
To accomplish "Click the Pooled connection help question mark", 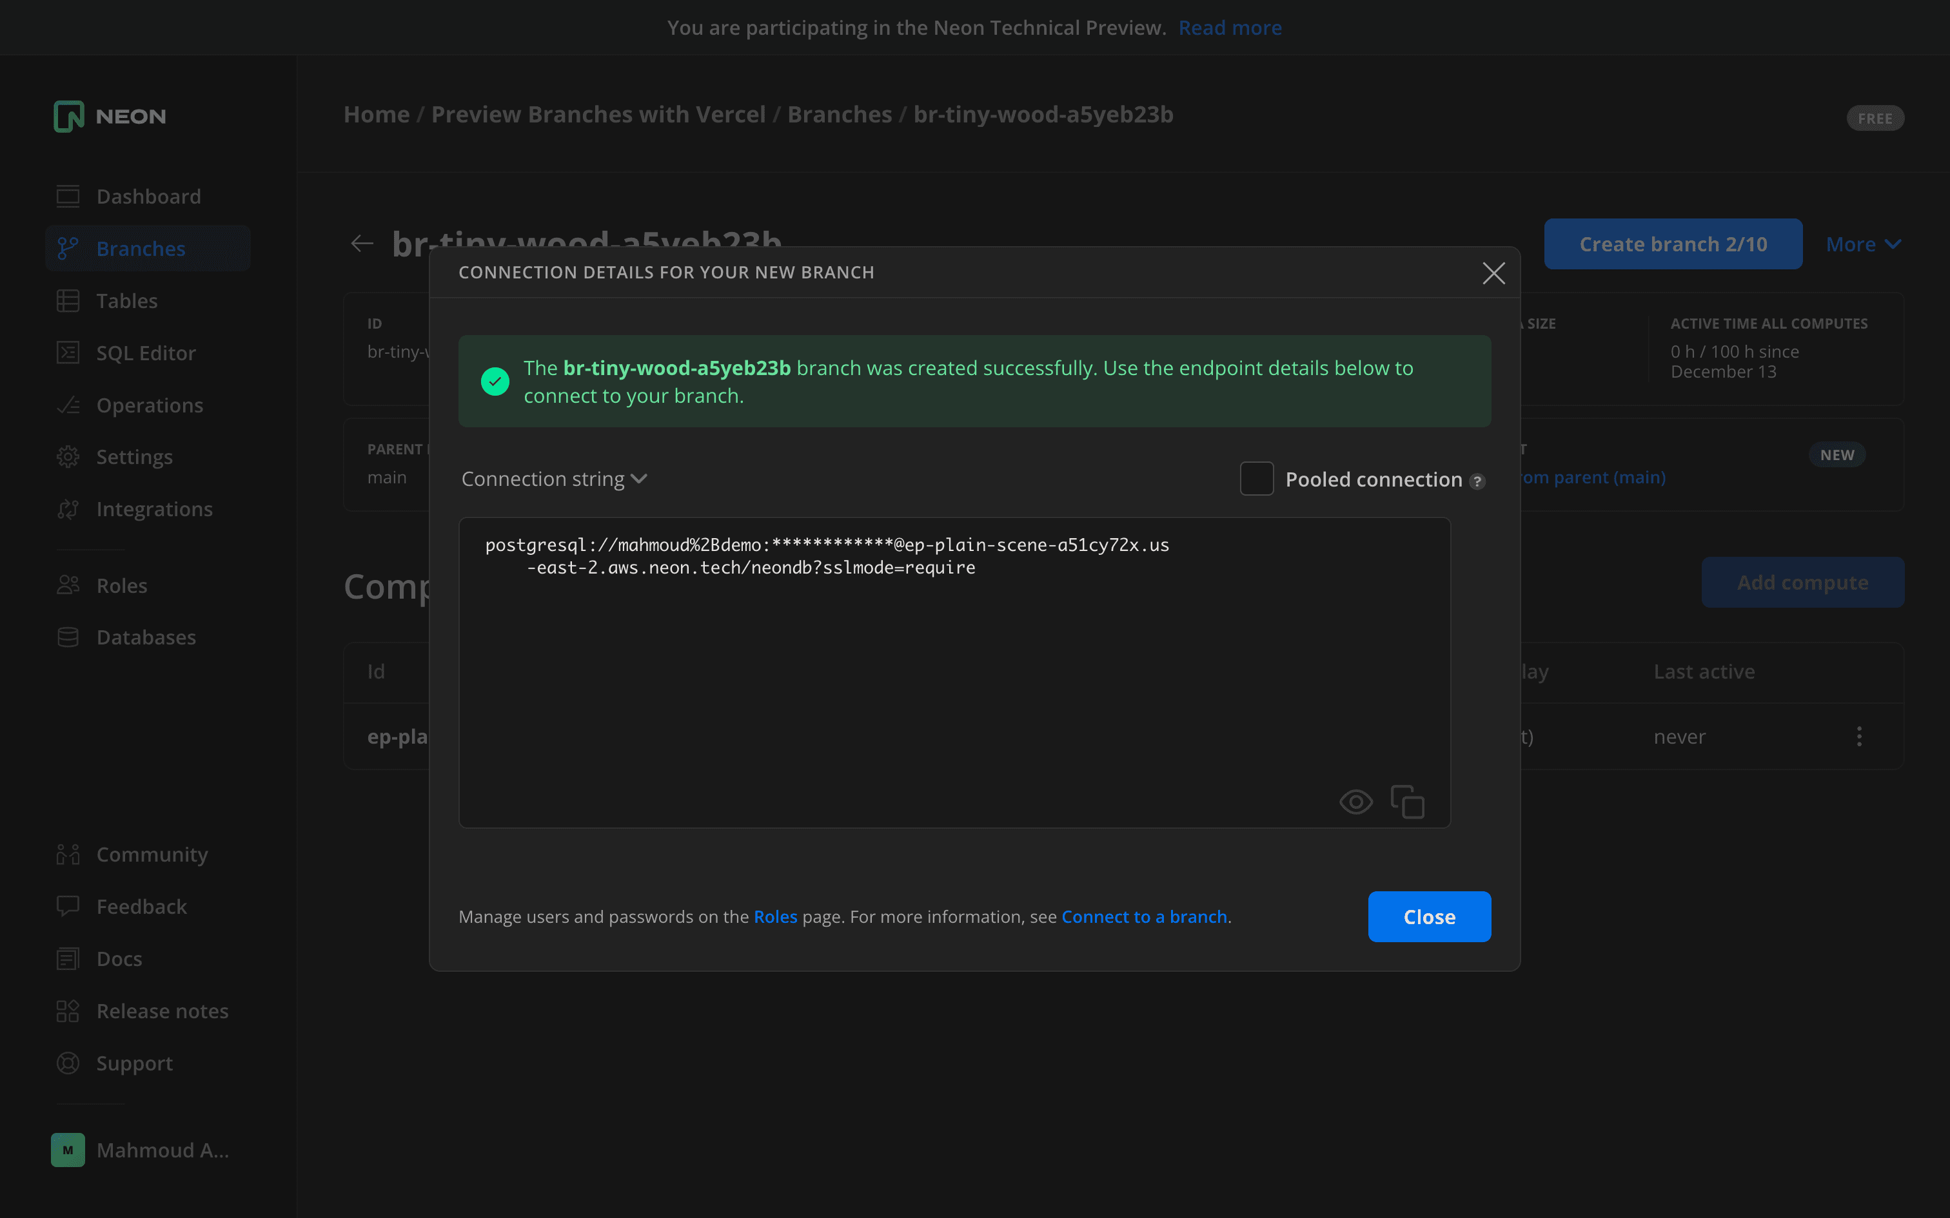I will 1477,482.
